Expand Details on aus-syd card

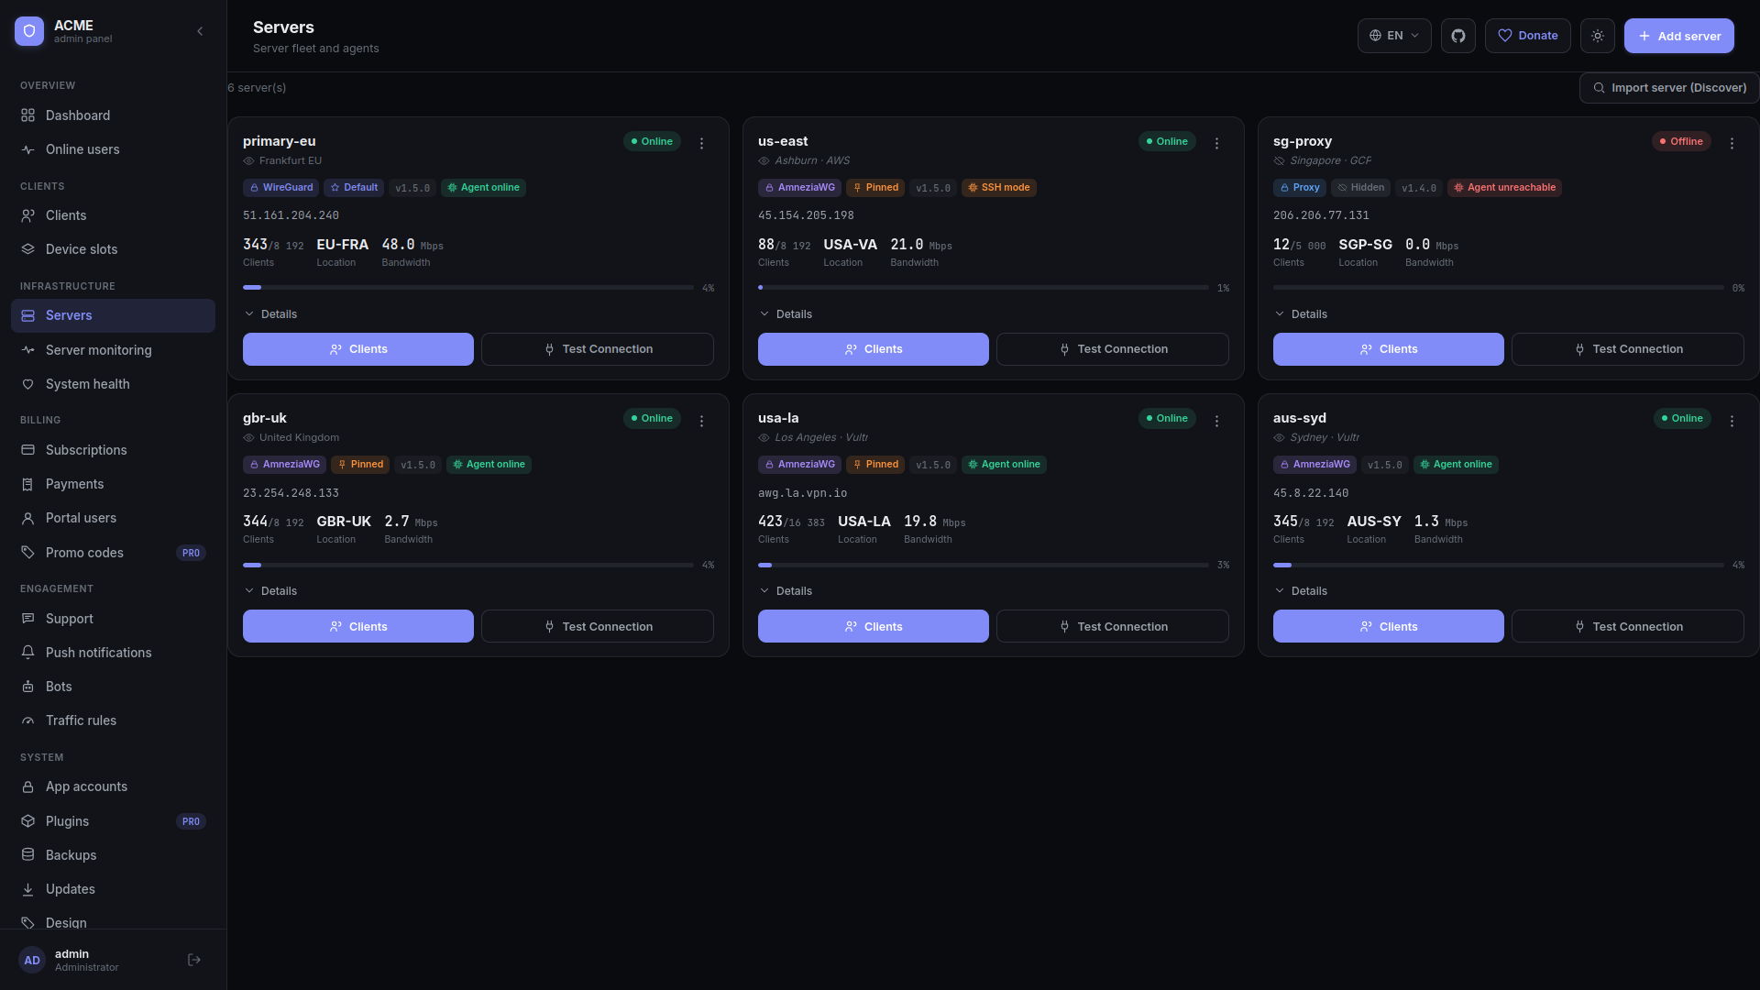(x=1301, y=591)
